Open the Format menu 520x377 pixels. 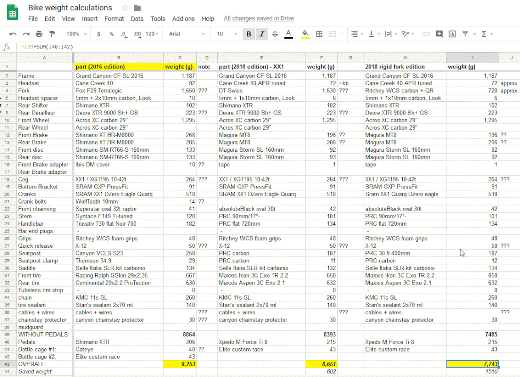(114, 18)
